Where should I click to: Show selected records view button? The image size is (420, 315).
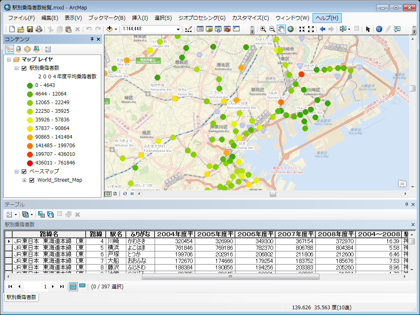coord(82,286)
